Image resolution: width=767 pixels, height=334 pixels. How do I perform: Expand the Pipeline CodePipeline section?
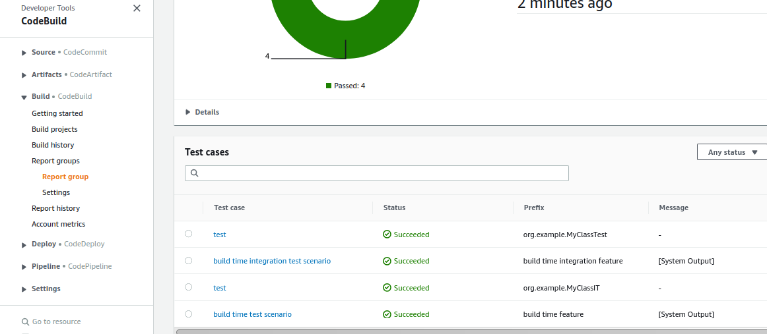tap(24, 267)
